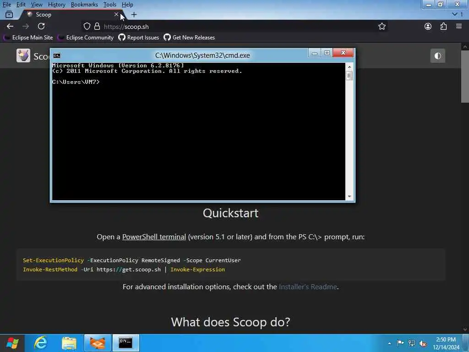Open Get New Releases bookmark
The image size is (469, 352).
tap(189, 38)
